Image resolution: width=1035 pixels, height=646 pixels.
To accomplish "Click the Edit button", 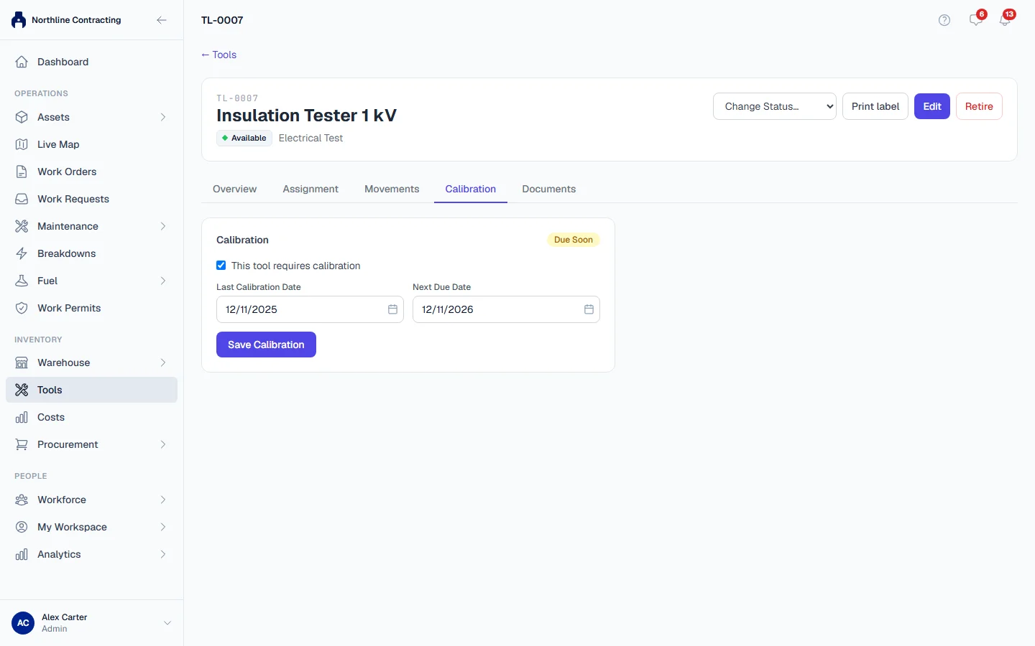I will point(932,106).
